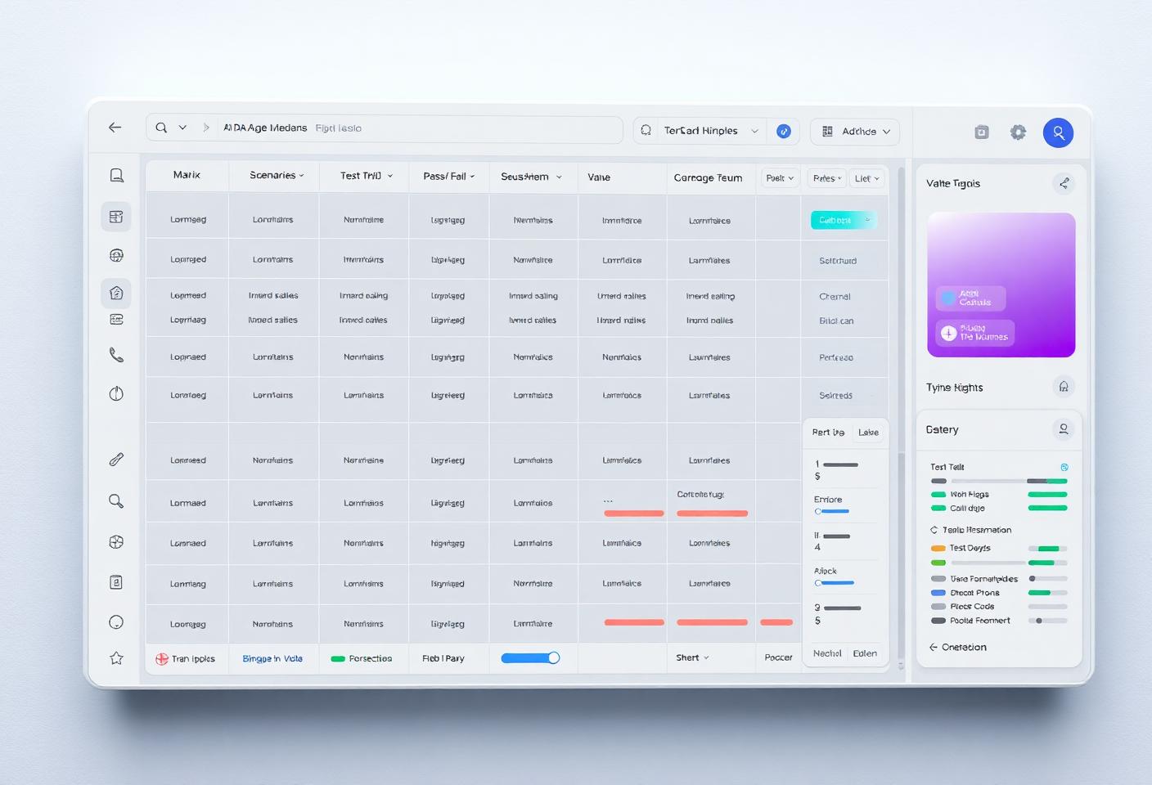Go back with the left arrow icon
Screen dimensions: 1152x785
[115, 127]
